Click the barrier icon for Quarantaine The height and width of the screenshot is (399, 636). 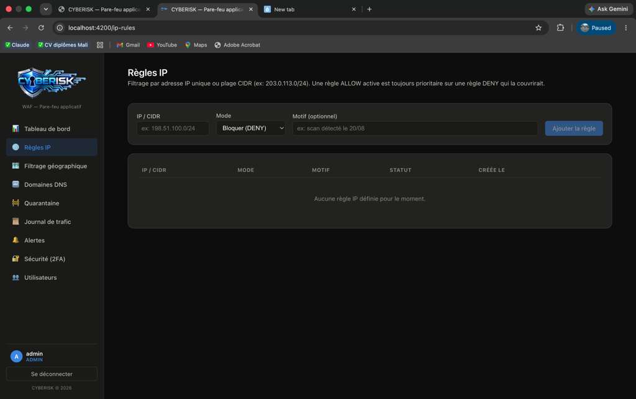tap(16, 203)
